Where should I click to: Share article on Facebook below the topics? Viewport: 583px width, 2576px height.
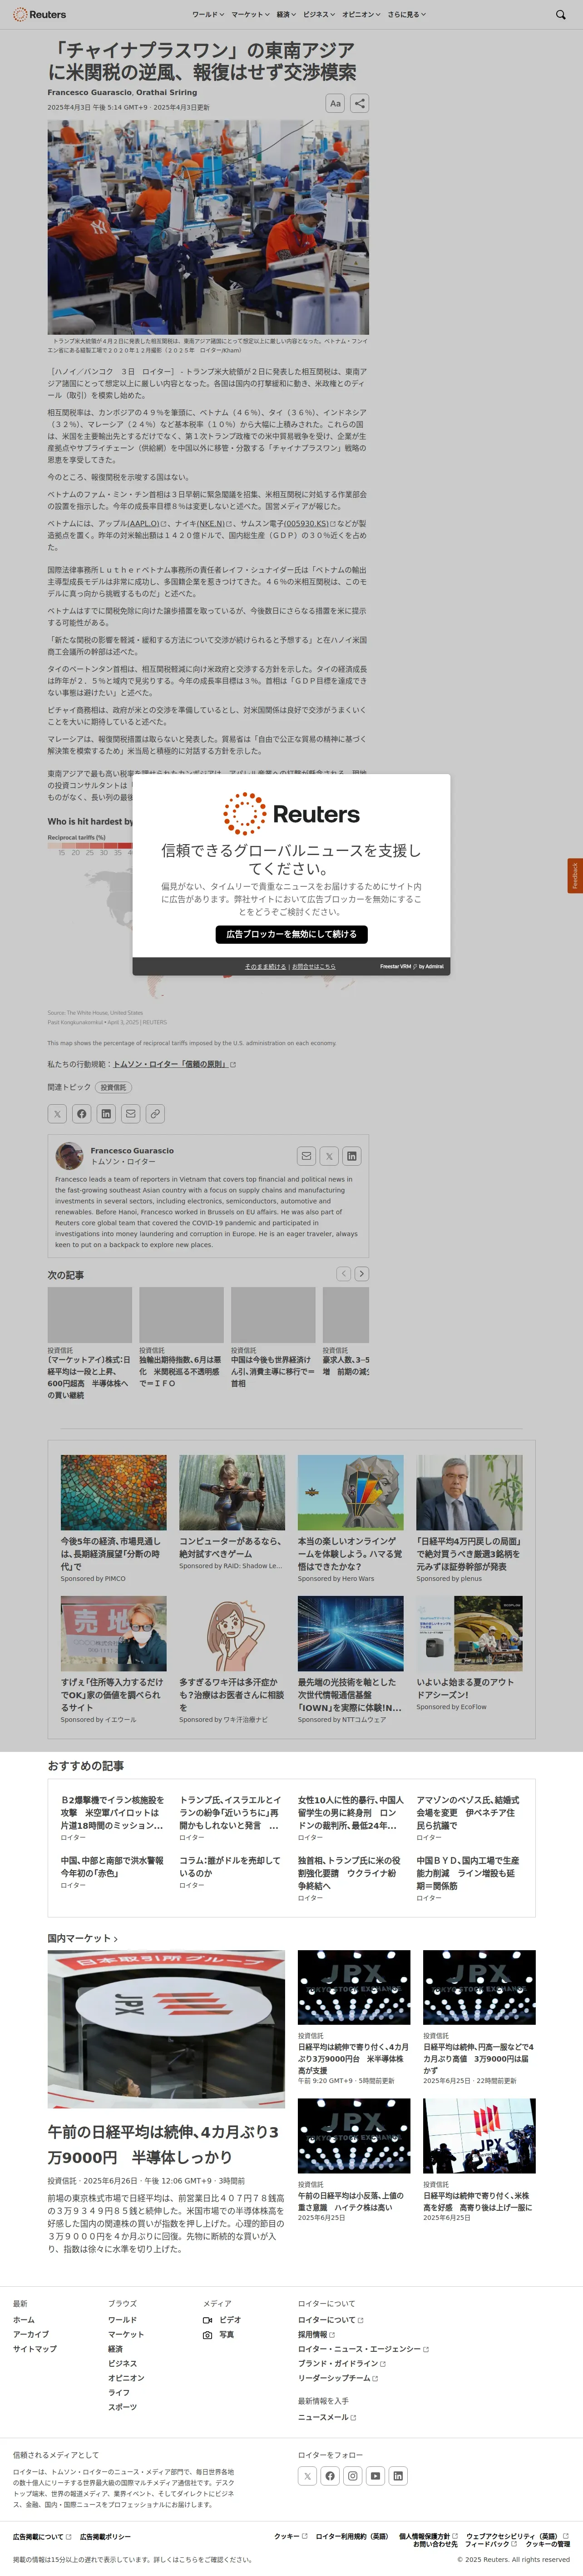(82, 1113)
